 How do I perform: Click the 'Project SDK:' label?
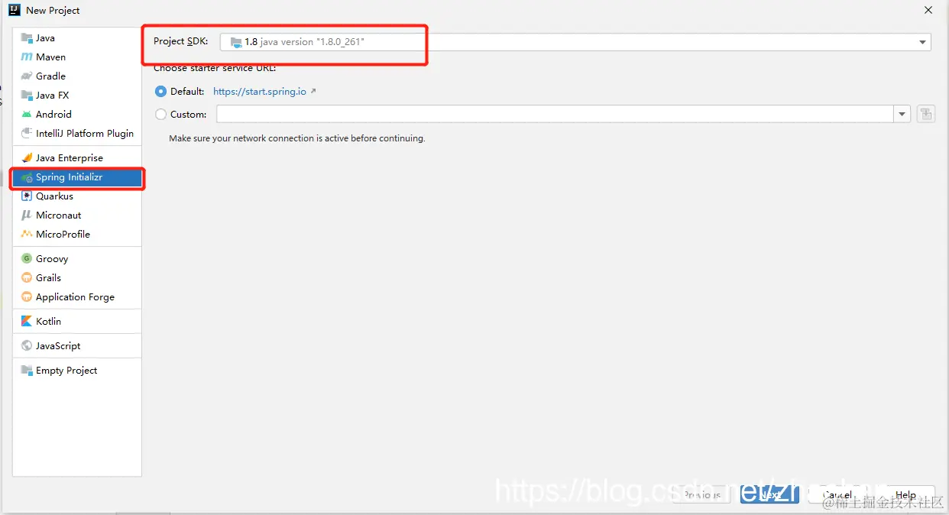coord(180,41)
